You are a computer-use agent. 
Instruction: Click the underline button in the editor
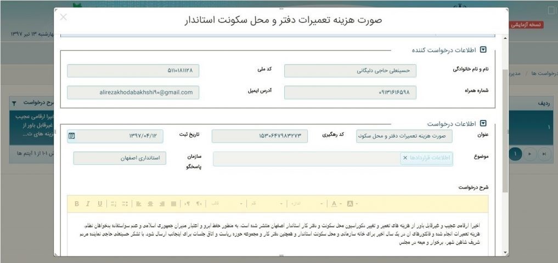point(99,204)
